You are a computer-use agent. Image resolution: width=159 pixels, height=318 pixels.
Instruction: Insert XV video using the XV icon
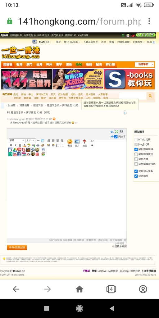(28, 154)
